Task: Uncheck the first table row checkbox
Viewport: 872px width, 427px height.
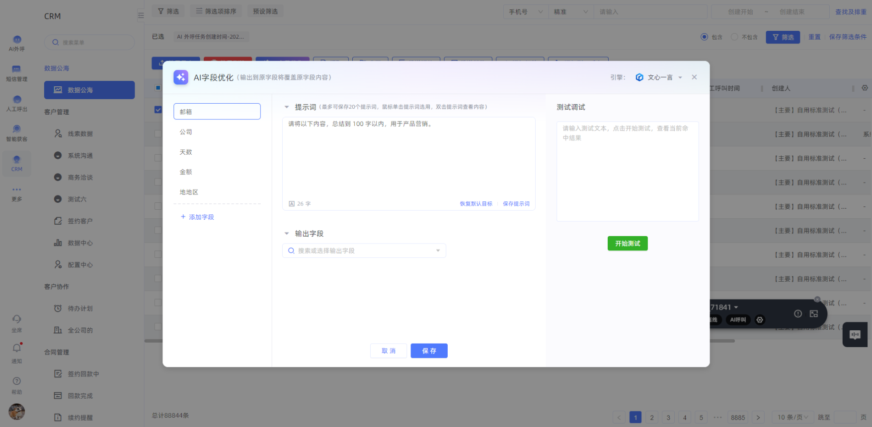Action: pos(158,110)
